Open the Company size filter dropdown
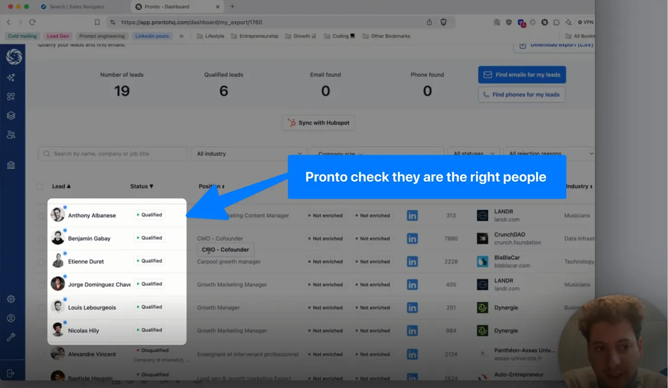 click(x=377, y=154)
